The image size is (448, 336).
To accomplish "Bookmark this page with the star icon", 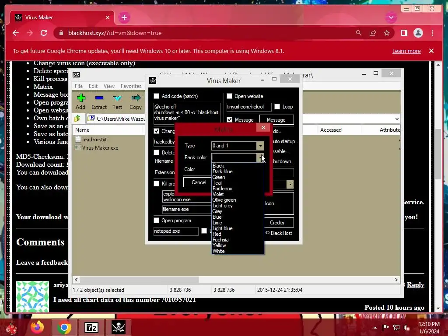I will tap(387, 33).
